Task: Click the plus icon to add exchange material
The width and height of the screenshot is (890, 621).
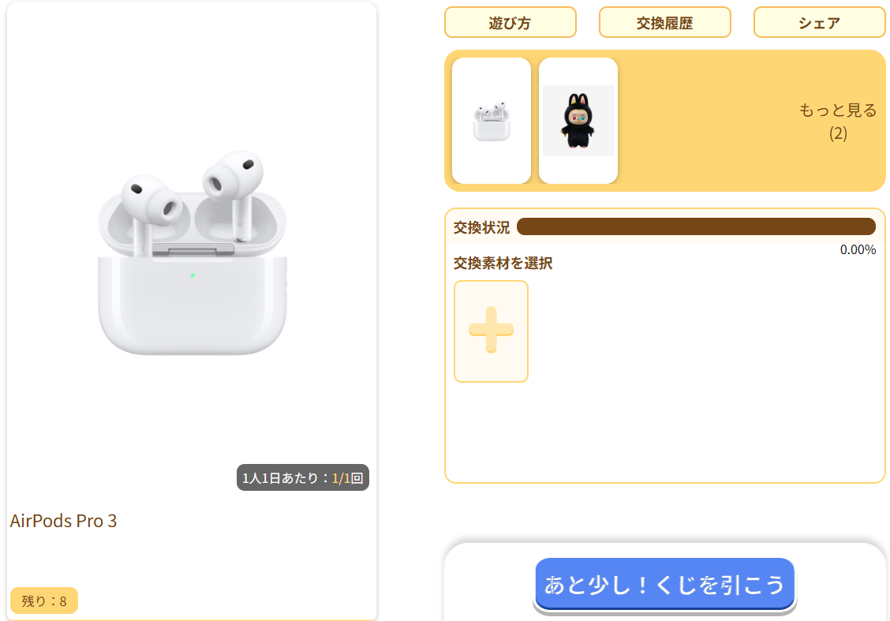Action: [491, 331]
